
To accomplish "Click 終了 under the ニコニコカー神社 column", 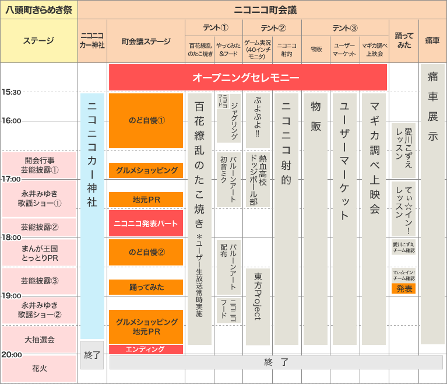I will click(x=92, y=355).
